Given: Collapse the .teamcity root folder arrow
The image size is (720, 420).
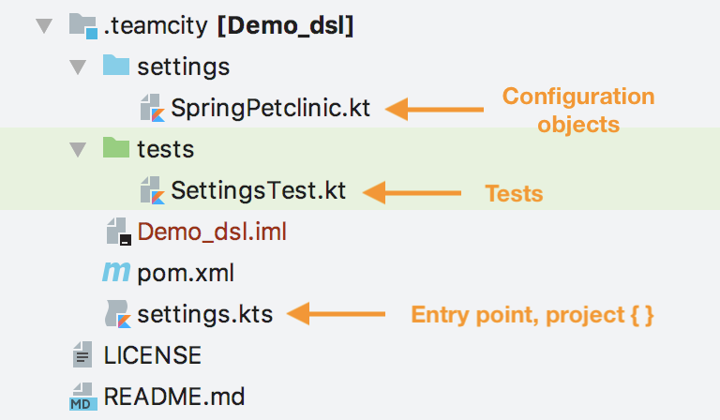Looking at the screenshot, I should (44, 25).
